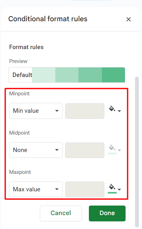Click the Maxpoint paint bucket dropdown arrow
The width and height of the screenshot is (142, 229).
119,190
